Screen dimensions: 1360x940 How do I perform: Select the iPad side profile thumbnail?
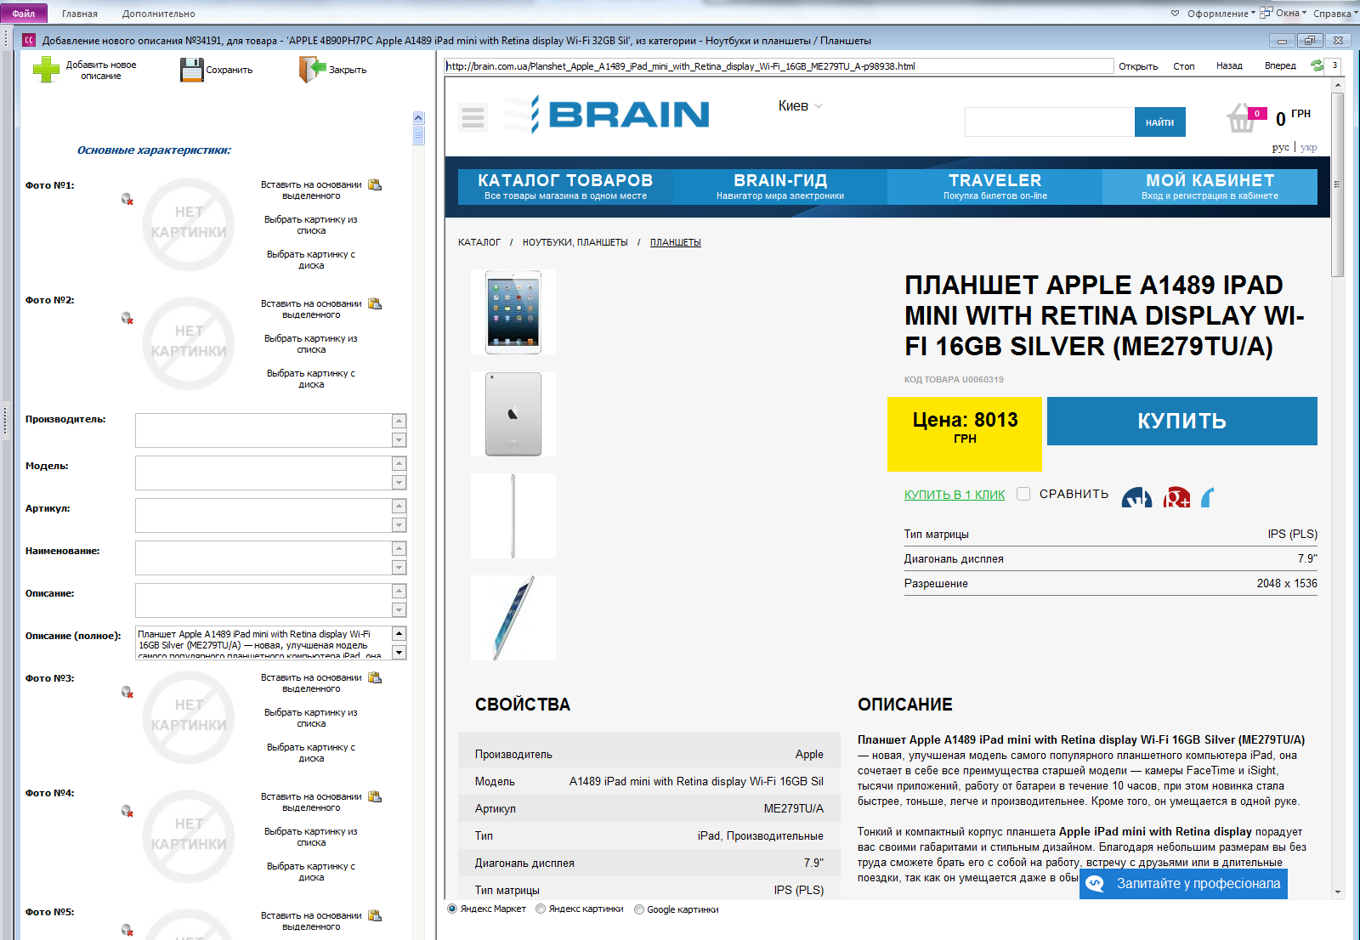[x=513, y=516]
